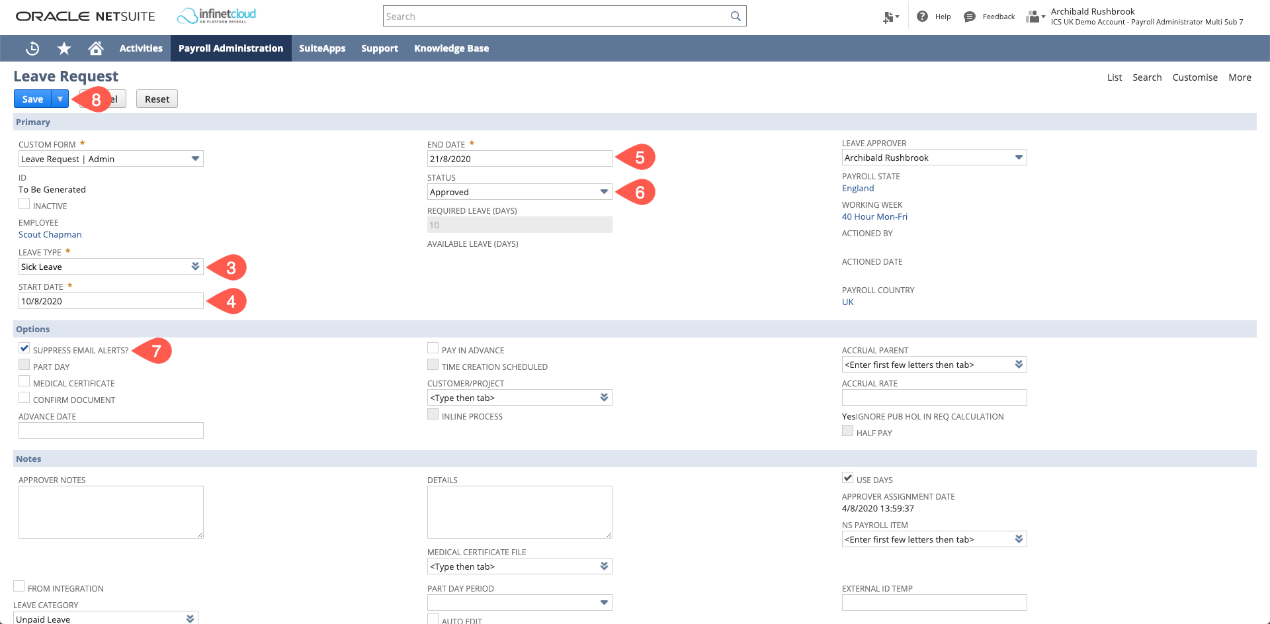Open the Help question mark icon
This screenshot has height=624, width=1270.
tap(922, 17)
